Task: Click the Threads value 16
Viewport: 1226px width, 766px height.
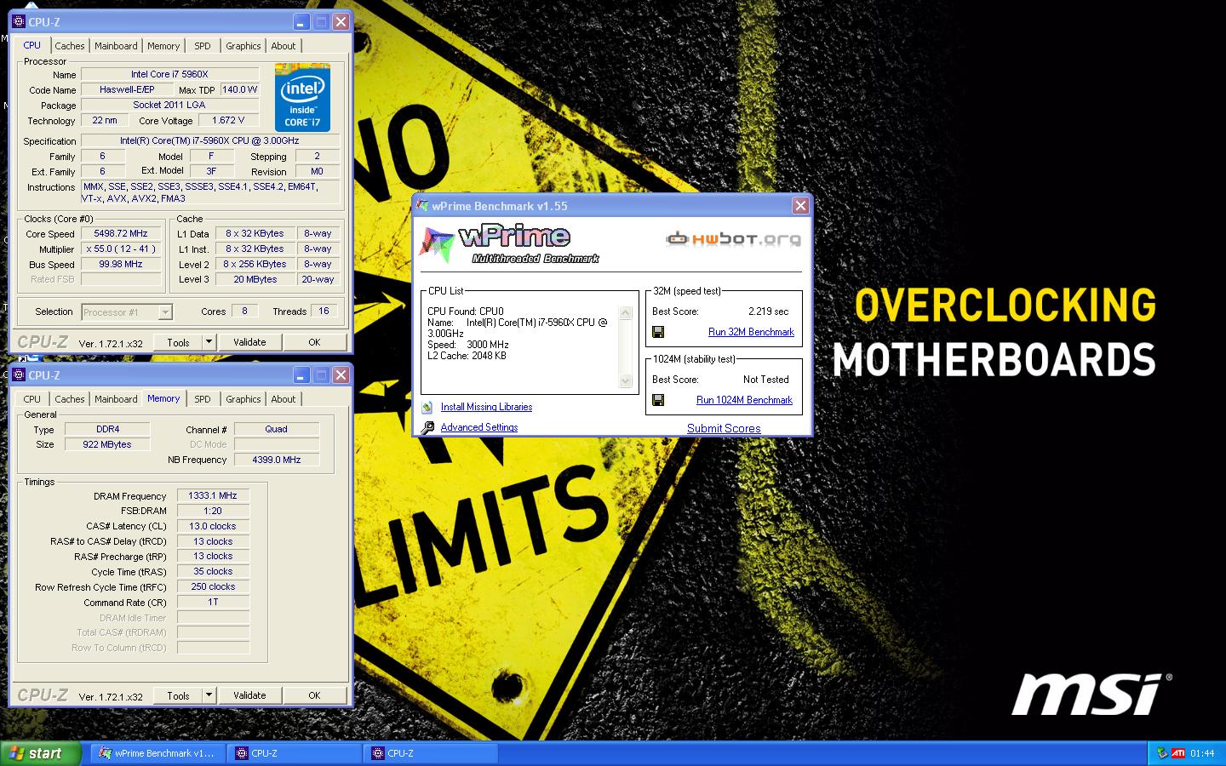Action: pyautogui.click(x=324, y=312)
